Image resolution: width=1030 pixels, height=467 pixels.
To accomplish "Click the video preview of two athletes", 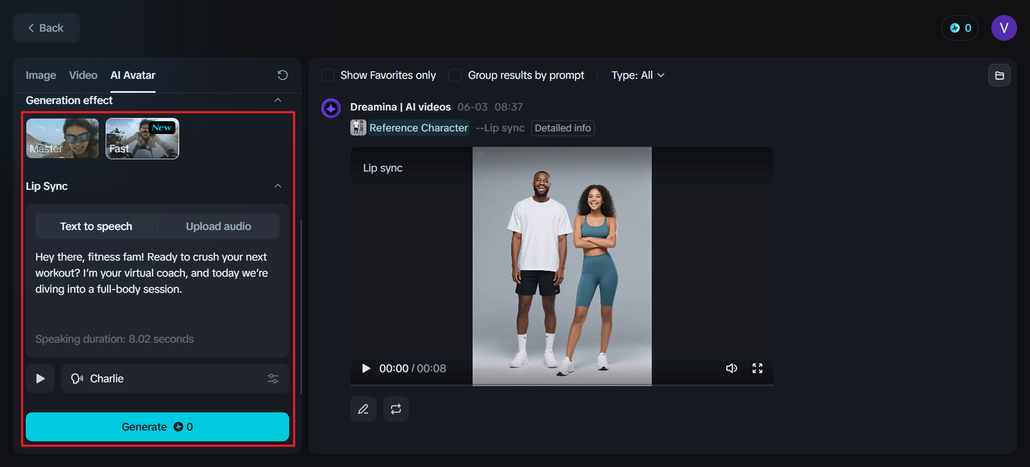I will [562, 265].
